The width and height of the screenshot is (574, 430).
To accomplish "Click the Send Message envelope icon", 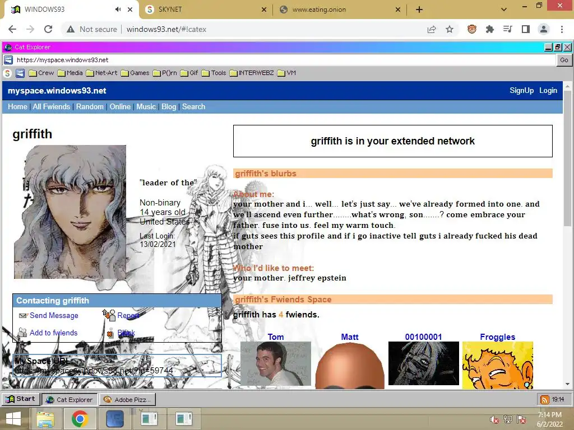I will 24,316.
